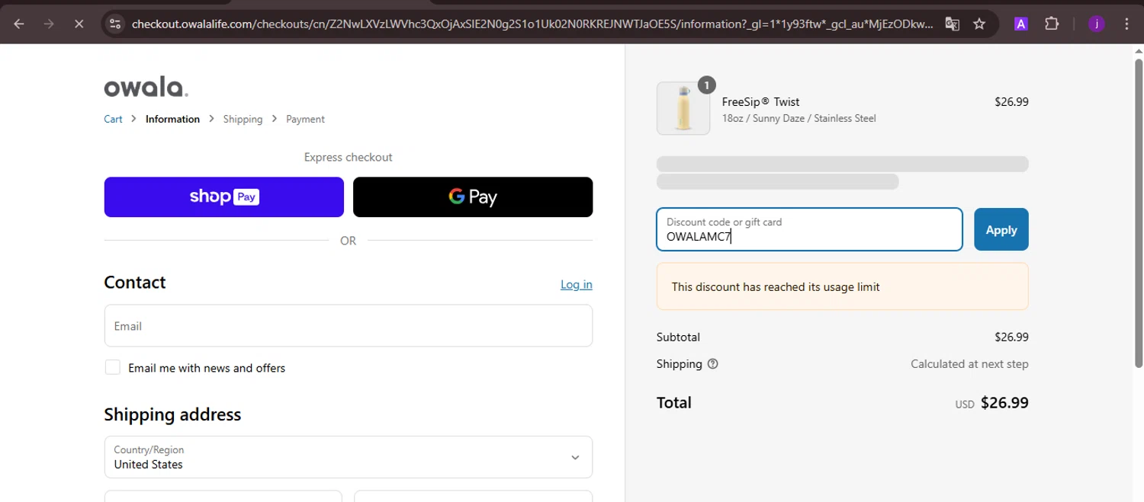
Task: Apply the discount code
Action: [x=1001, y=229]
